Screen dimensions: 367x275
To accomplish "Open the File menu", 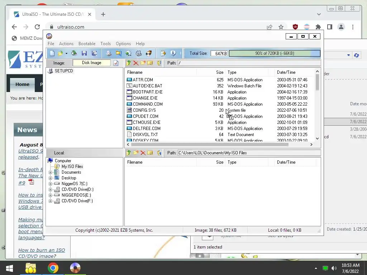I will tap(51, 44).
